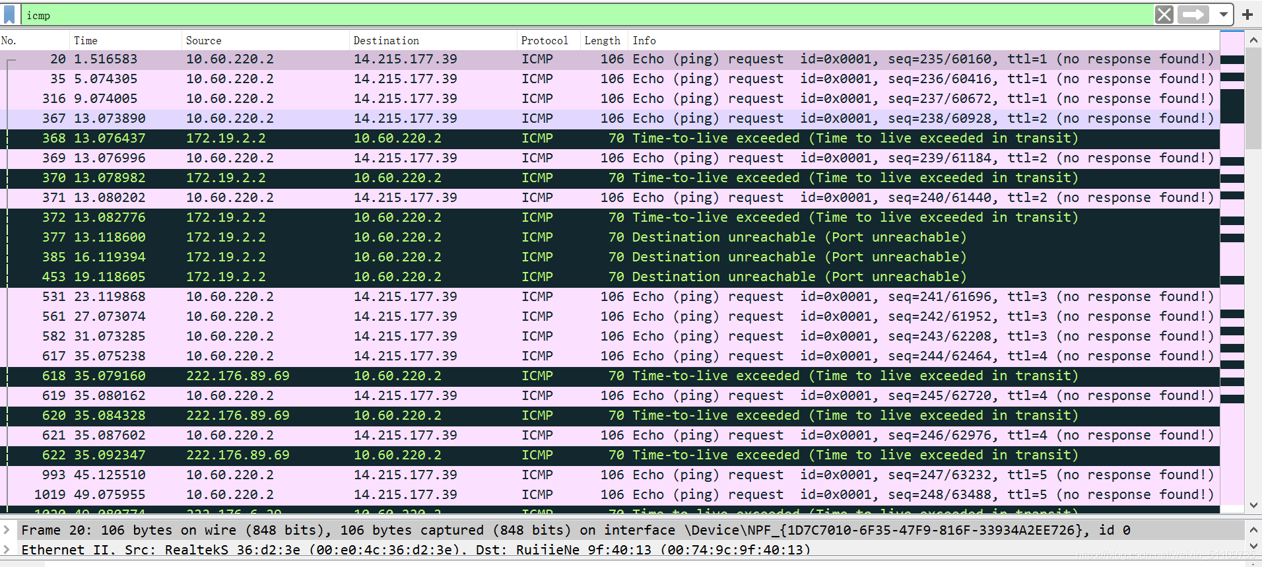This screenshot has width=1262, height=567.
Task: Select packet 35 at time 5.074305
Action: pyautogui.click(x=610, y=79)
